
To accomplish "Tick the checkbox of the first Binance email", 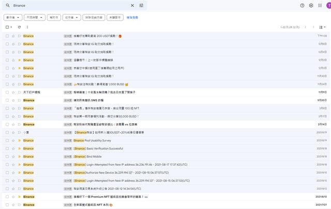I will pyautogui.click(x=7, y=36).
